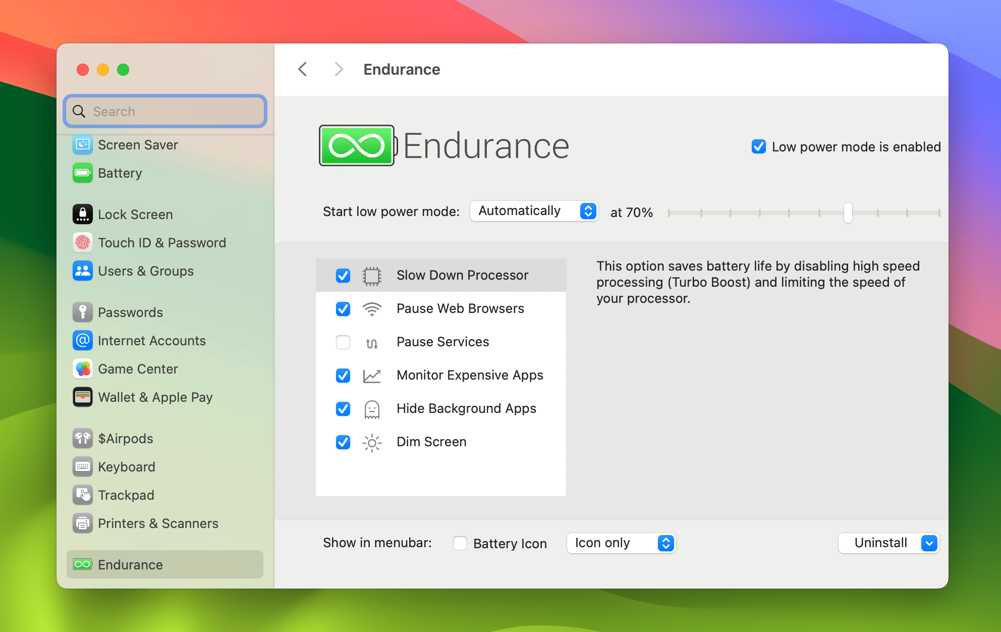
Task: Open Touch ID & Password settings
Action: tap(165, 243)
